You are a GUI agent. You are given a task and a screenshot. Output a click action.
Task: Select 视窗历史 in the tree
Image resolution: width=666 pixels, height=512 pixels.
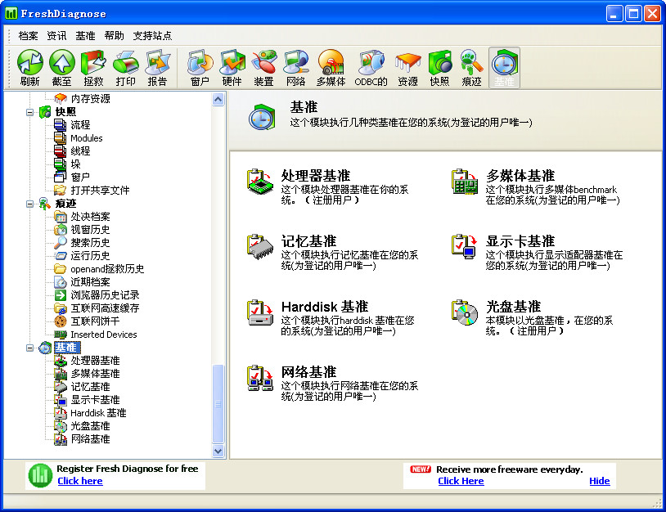(90, 230)
